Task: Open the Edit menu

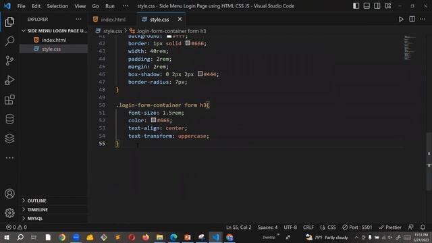Action: (36, 6)
